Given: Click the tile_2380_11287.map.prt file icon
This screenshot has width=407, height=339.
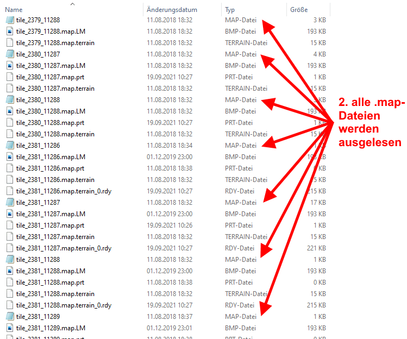Looking at the screenshot, I should (x=9, y=77).
